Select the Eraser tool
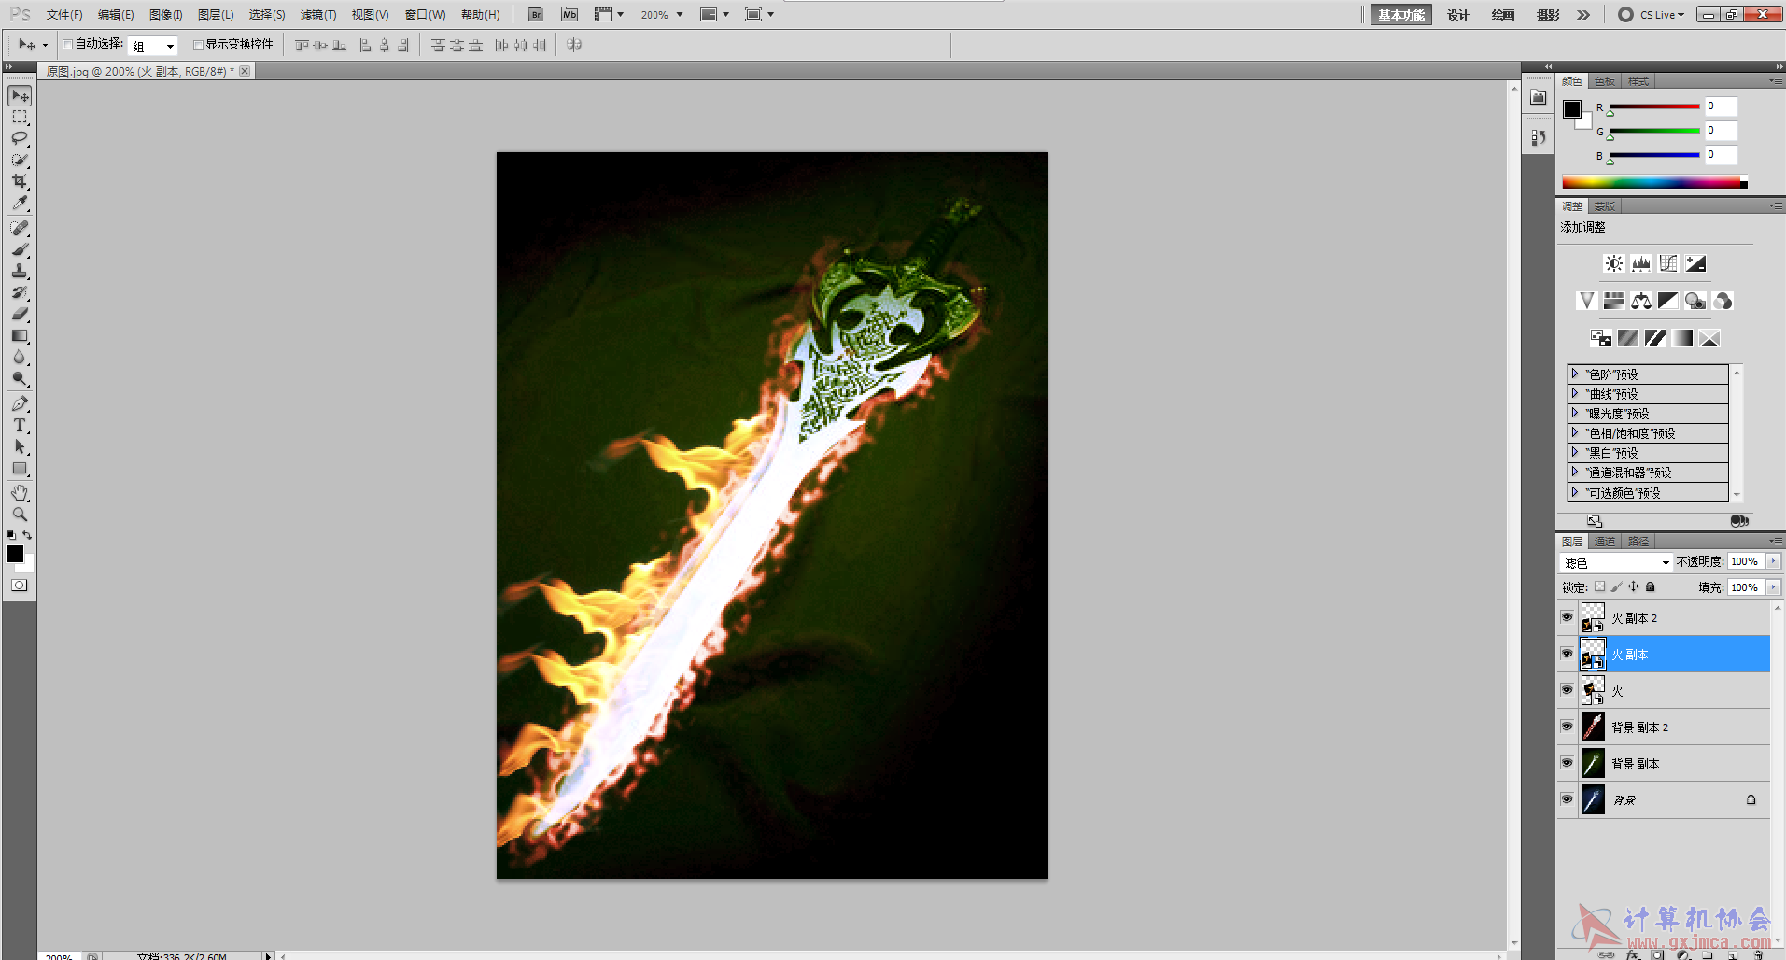This screenshot has width=1786, height=960. pos(20,314)
